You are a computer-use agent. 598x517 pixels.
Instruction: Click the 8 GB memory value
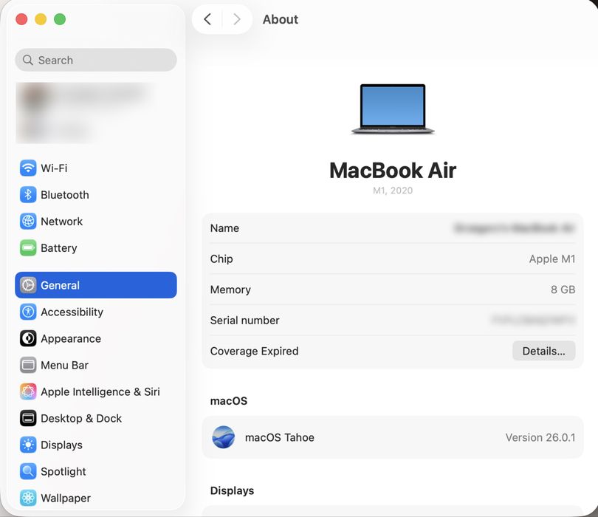pos(563,290)
